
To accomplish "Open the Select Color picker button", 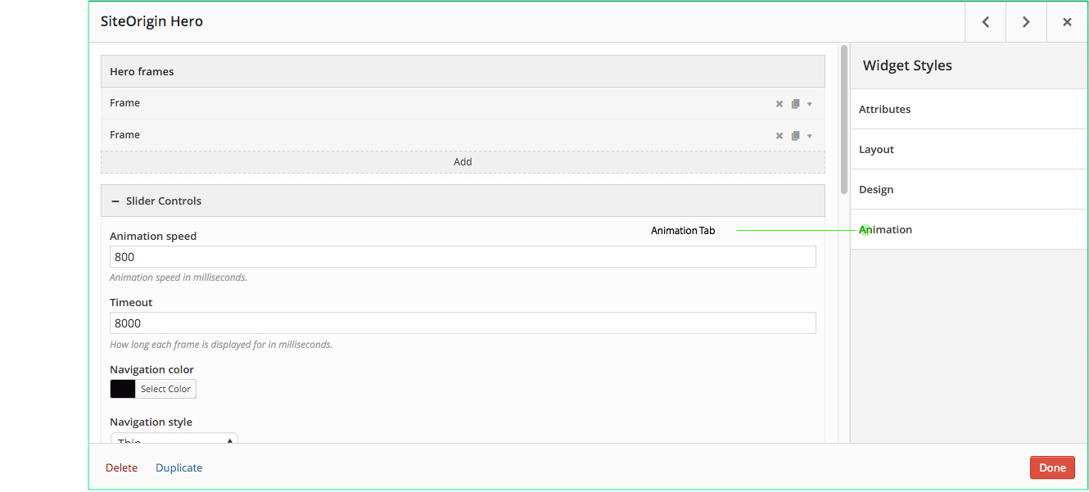I will 165,389.
